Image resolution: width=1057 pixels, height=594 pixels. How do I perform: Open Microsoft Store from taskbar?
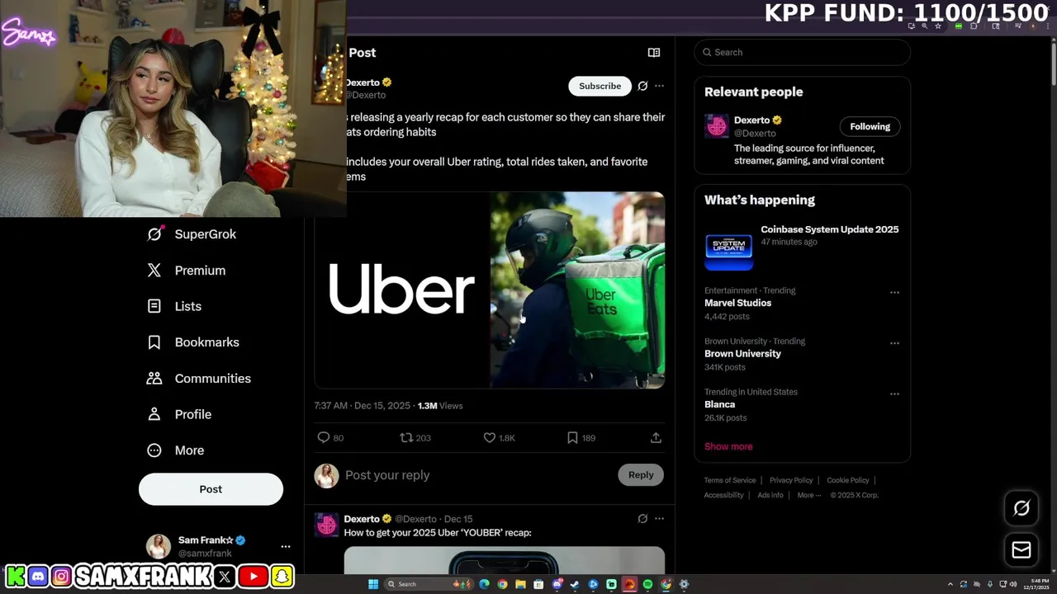538,584
